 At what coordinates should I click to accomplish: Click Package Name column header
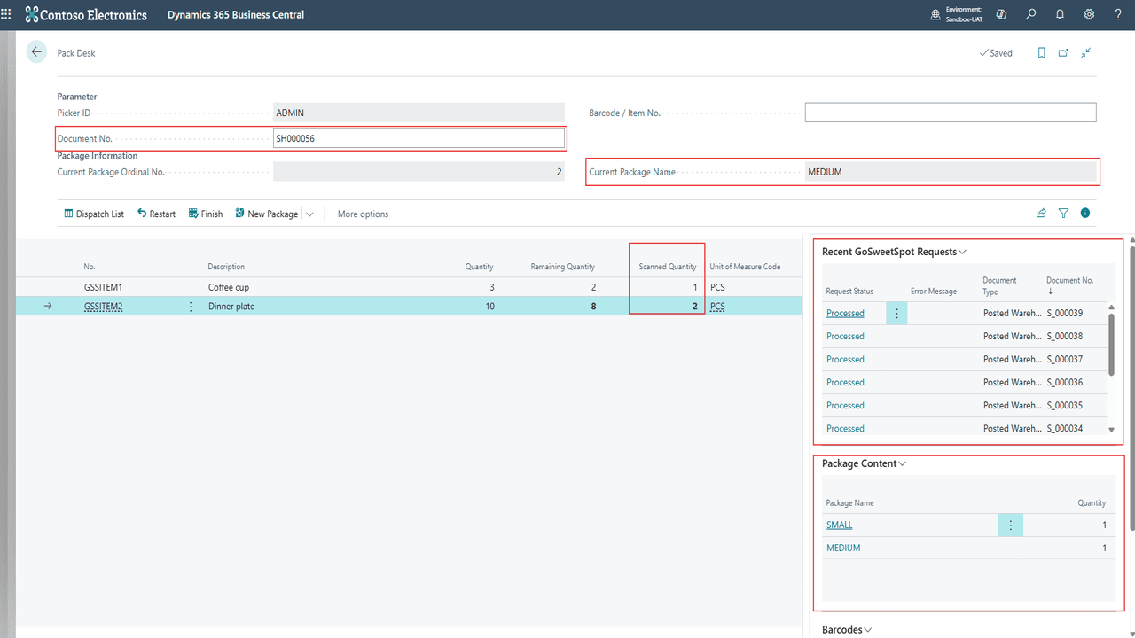coord(849,502)
